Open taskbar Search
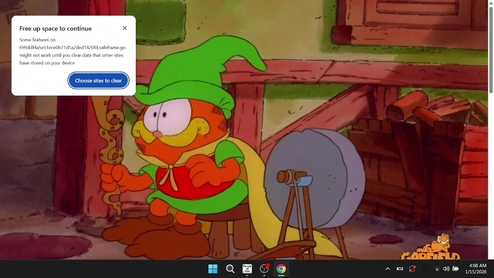This screenshot has height=278, width=494. (230, 269)
